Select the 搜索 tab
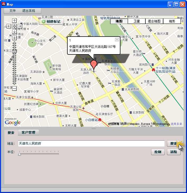Screen dimensions: 187x193 click(11, 133)
